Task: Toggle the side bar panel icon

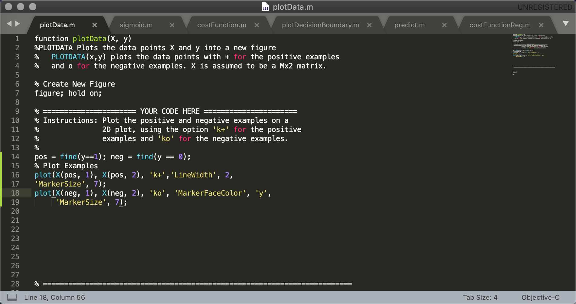Action: 12,297
